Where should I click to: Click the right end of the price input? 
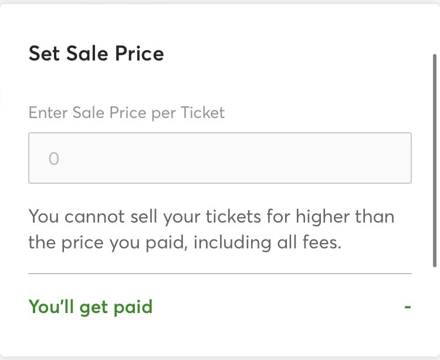coord(399,158)
